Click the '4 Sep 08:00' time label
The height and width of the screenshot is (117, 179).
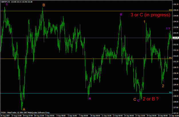(61, 116)
